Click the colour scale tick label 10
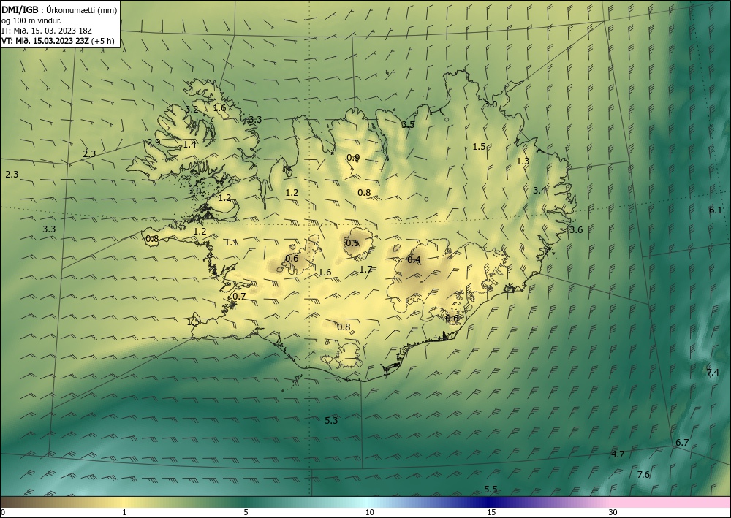This screenshot has height=518, width=731. [369, 512]
